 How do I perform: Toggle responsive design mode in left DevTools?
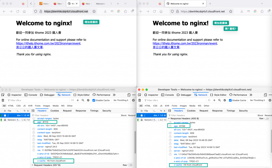[x=129, y=95]
